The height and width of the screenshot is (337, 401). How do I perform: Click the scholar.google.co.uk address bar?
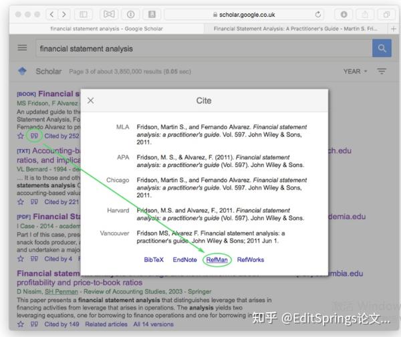pos(244,15)
